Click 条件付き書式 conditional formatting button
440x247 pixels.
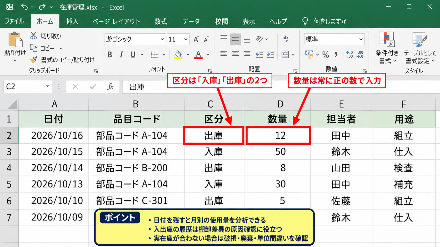pyautogui.click(x=387, y=48)
